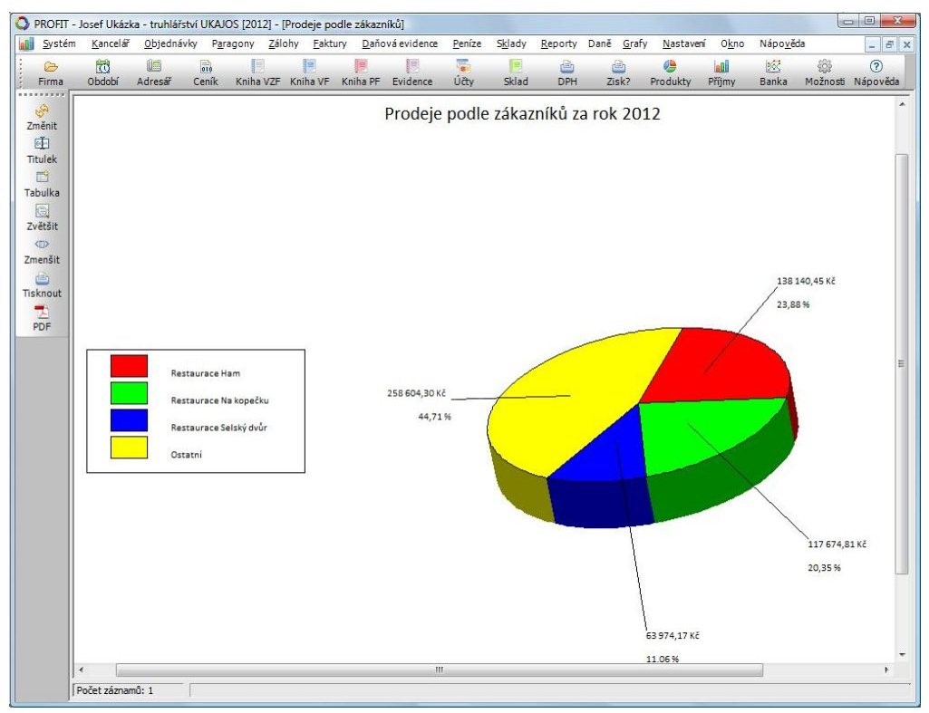Zoom out with Zmenšit
The width and height of the screenshot is (929, 713).
pos(42,251)
